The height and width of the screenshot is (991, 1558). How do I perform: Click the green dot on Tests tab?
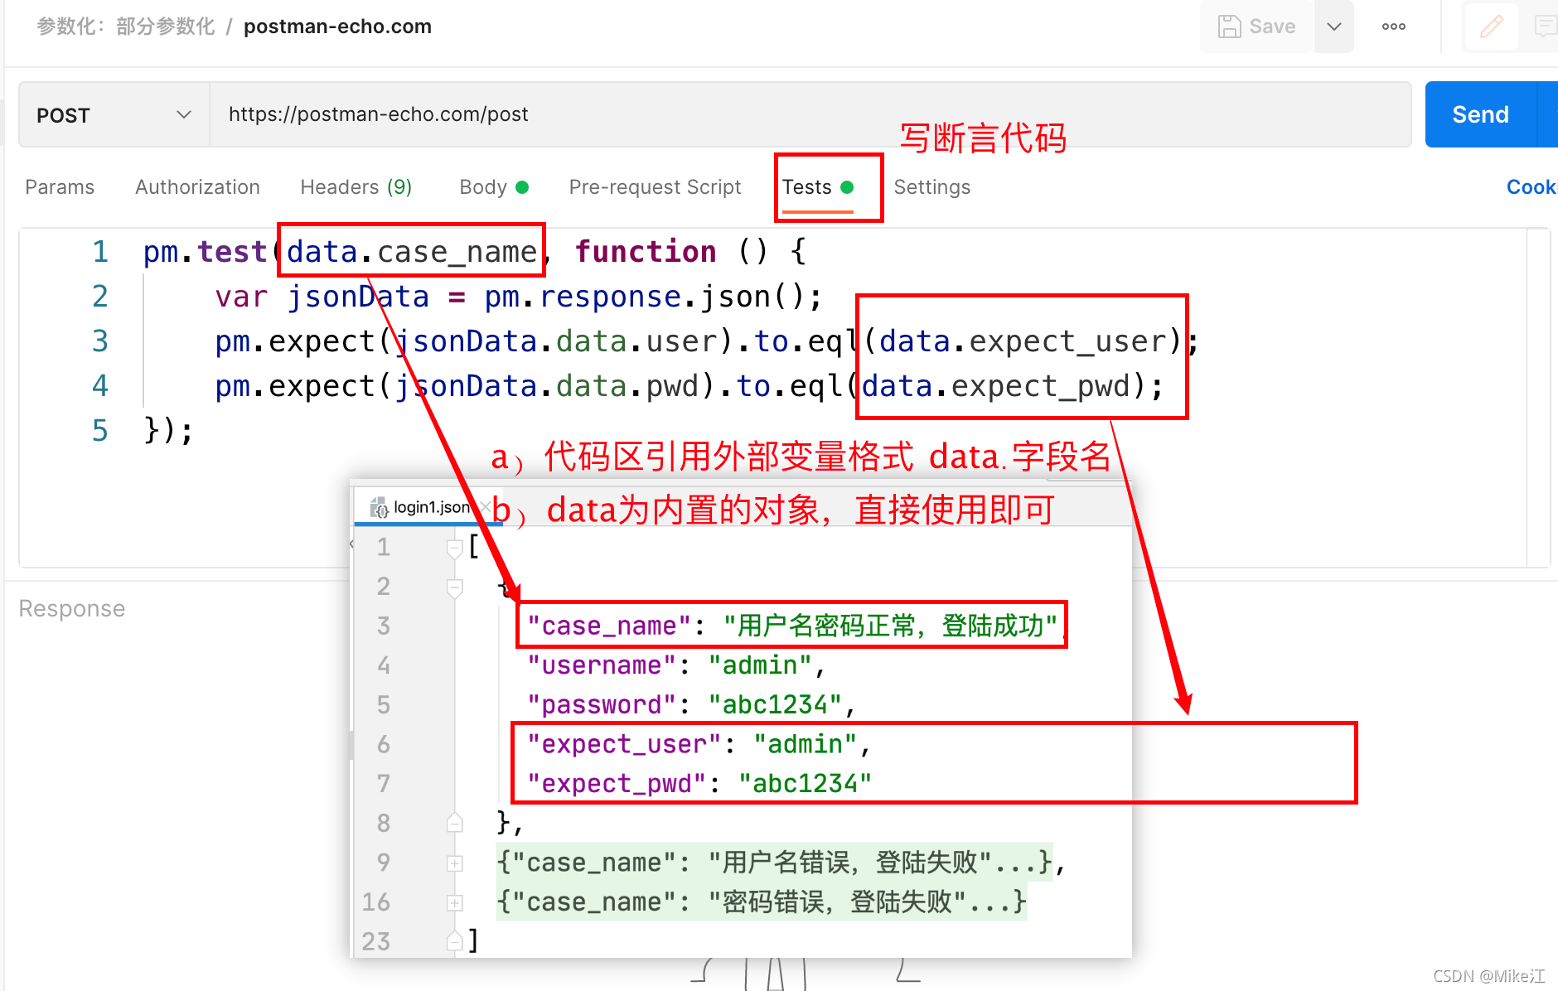(847, 187)
